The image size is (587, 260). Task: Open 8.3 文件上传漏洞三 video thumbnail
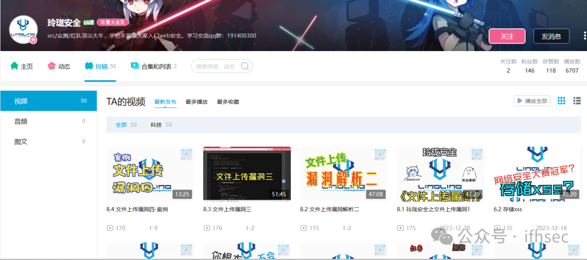(247, 174)
